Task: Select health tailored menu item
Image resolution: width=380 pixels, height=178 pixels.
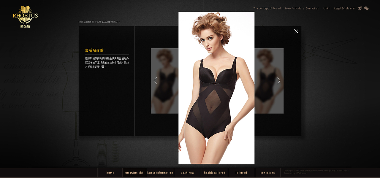Action: pyautogui.click(x=214, y=173)
